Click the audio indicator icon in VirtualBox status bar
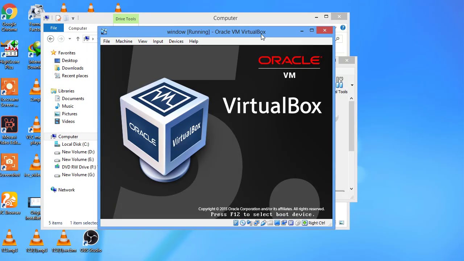Screen dimensions: 464x261 (x=249, y=223)
